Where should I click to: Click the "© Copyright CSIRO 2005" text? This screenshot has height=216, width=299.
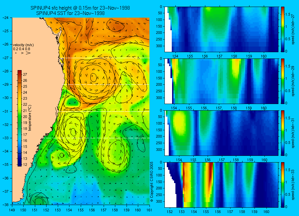click(x=152, y=182)
